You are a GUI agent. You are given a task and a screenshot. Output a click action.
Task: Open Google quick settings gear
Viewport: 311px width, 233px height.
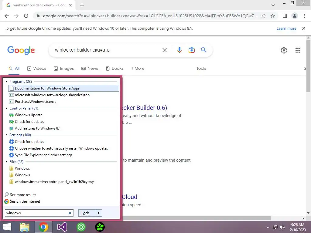point(284,50)
